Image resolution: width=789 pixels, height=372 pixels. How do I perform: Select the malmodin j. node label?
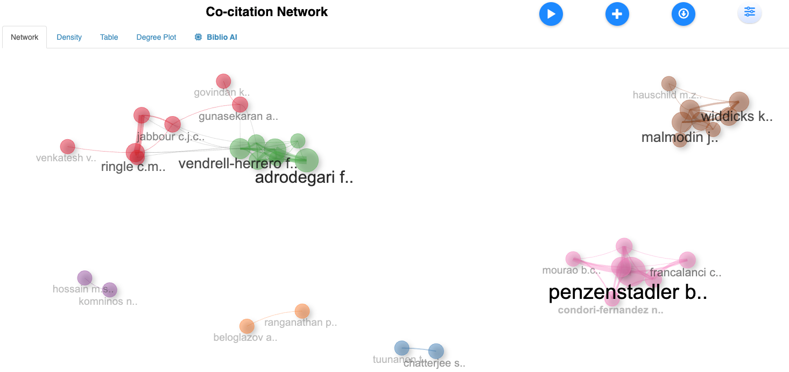click(679, 138)
